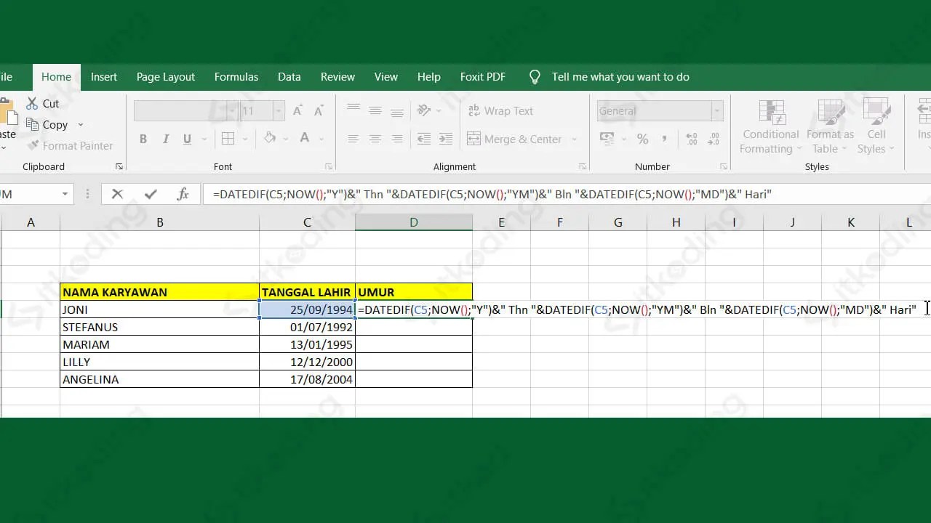Open the Copy dropdown arrow
This screenshot has width=931, height=523.
[x=81, y=125]
